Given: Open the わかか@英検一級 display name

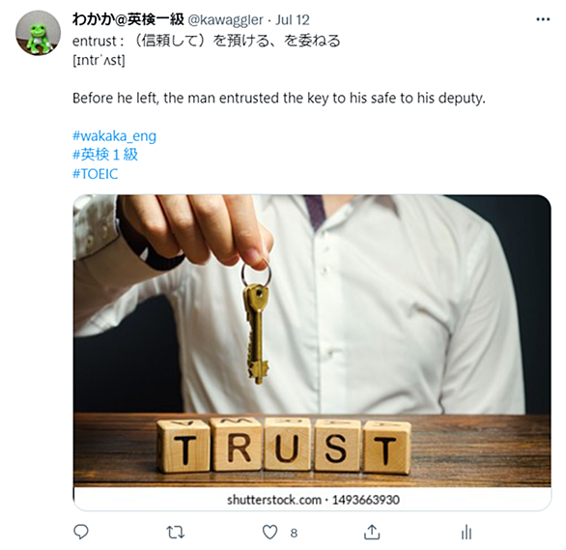Looking at the screenshot, I should click(x=128, y=19).
